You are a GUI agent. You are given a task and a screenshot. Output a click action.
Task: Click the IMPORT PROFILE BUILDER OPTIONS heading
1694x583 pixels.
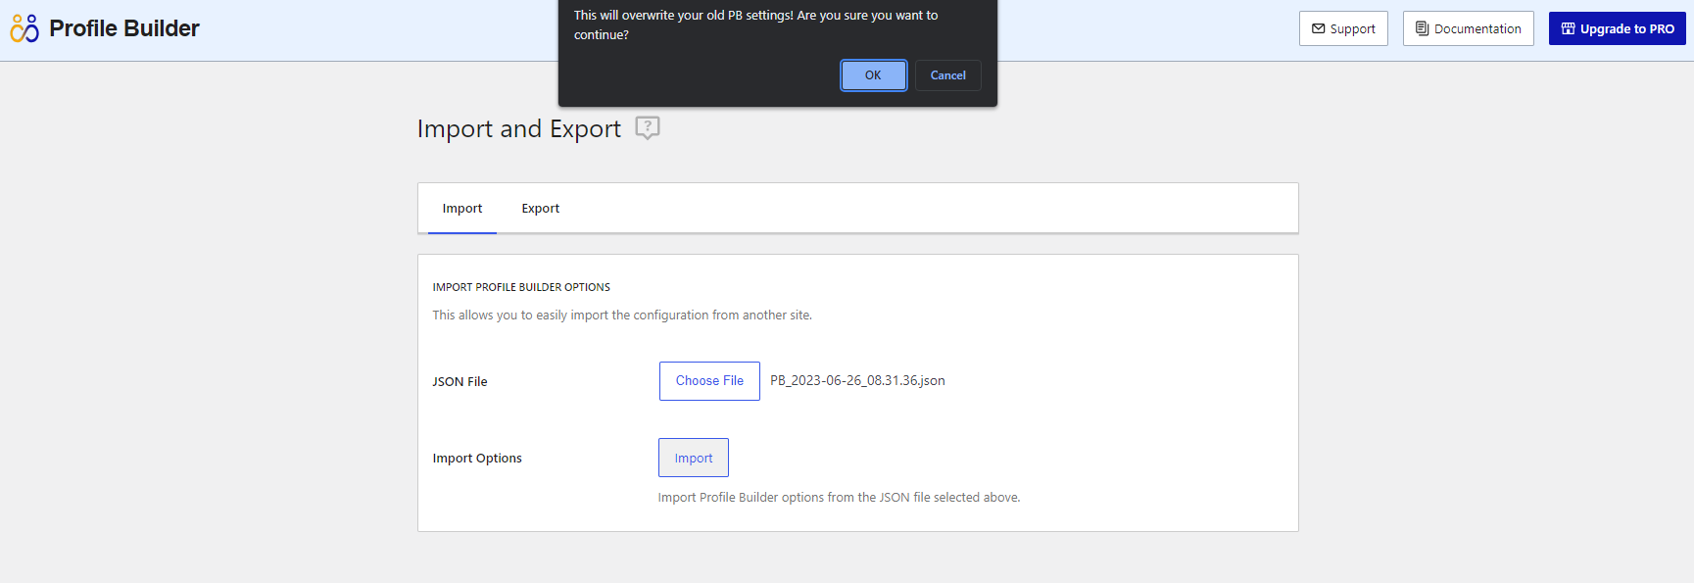tap(521, 287)
